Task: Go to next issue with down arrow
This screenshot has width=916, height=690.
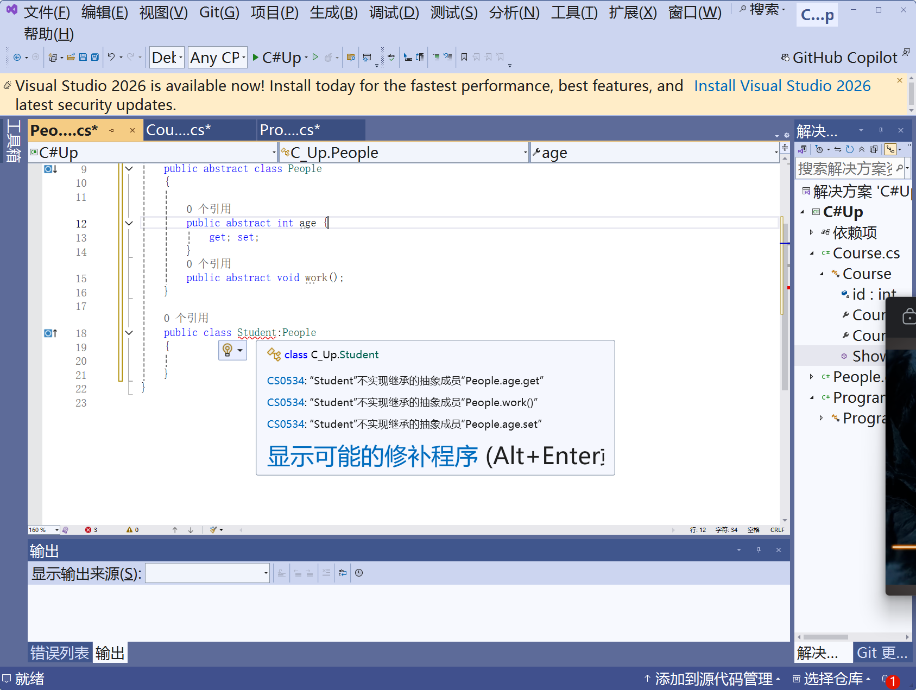Action: click(191, 530)
